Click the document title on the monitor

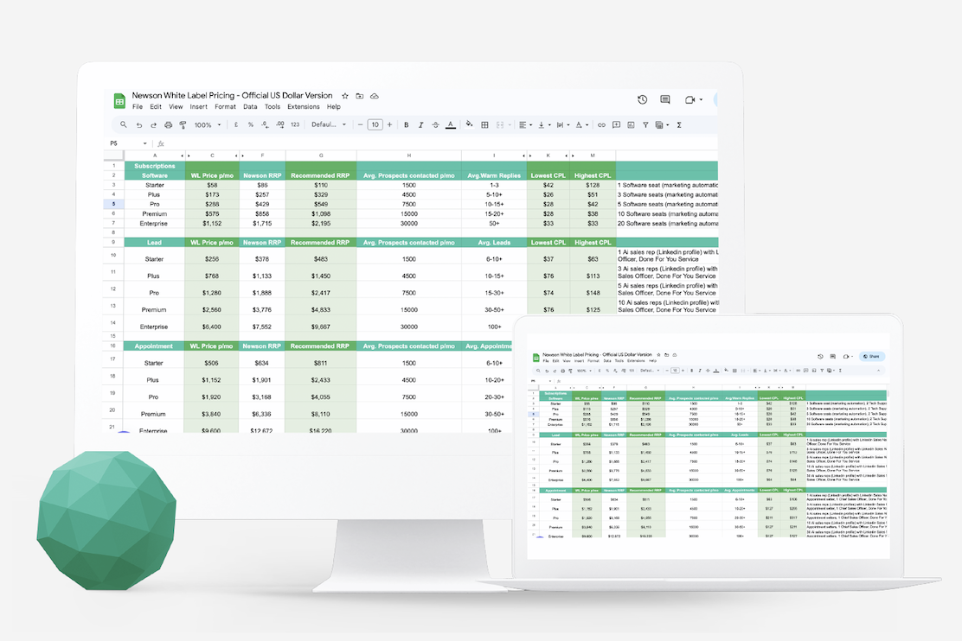[232, 96]
